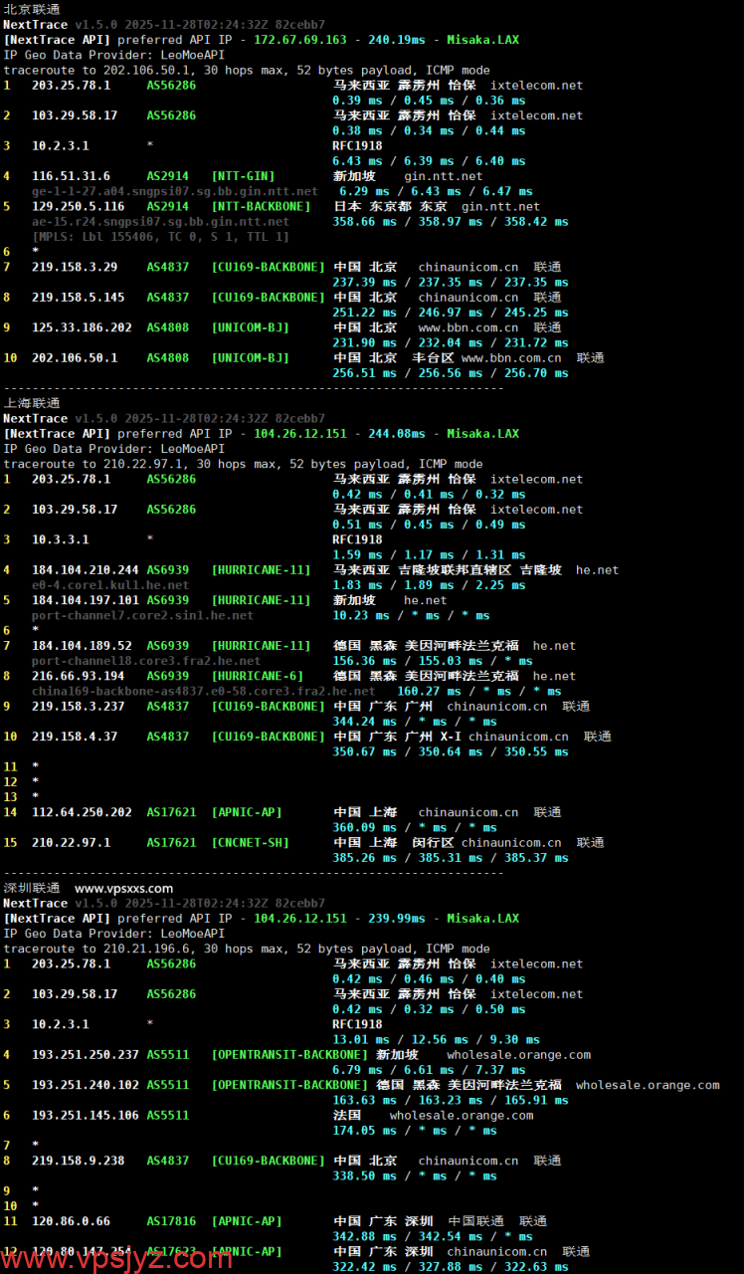The height and width of the screenshot is (1274, 744).
Task: Click the 上海联通 section heading
Action: [32, 403]
